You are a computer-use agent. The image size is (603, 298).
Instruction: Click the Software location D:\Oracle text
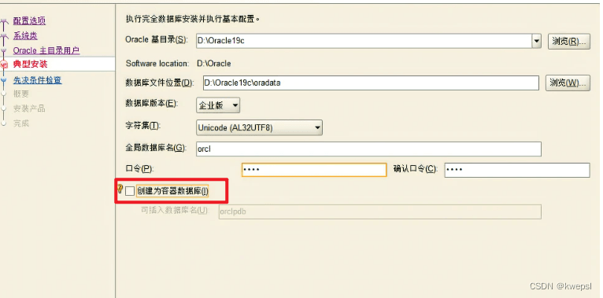[214, 64]
